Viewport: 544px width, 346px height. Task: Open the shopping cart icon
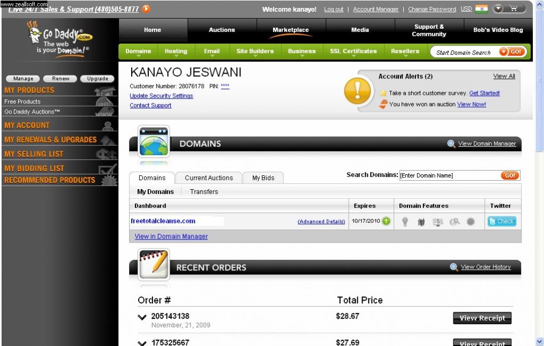(514, 9)
